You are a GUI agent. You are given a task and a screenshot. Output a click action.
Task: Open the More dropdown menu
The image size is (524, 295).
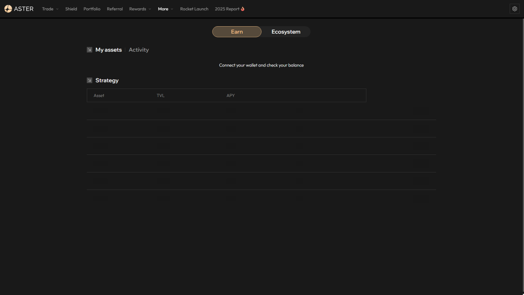coord(165,9)
